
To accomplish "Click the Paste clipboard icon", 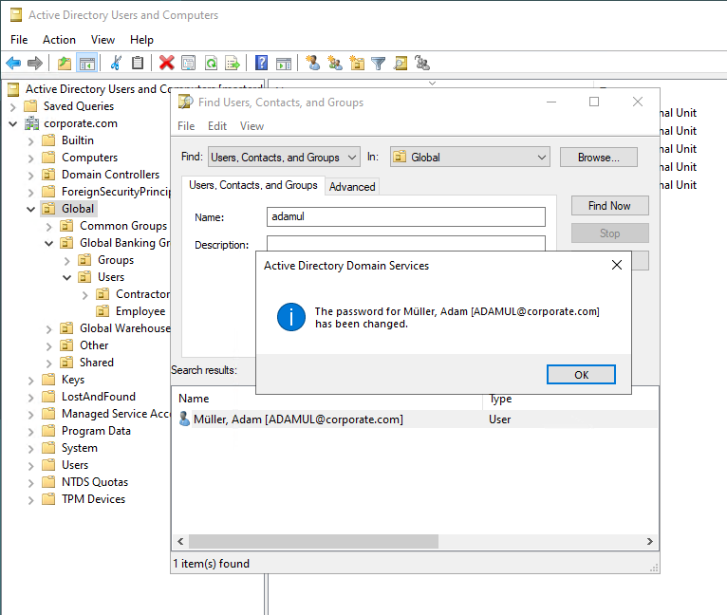I will 138,63.
